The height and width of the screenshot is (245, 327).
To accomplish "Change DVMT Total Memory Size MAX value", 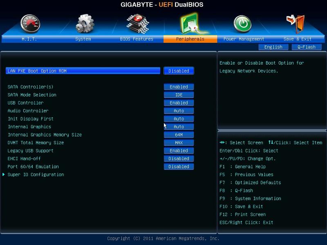I will pyautogui.click(x=179, y=143).
